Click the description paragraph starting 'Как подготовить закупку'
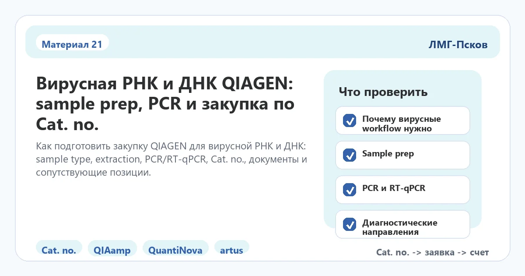Image resolution: width=525 pixels, height=276 pixels. [171, 159]
